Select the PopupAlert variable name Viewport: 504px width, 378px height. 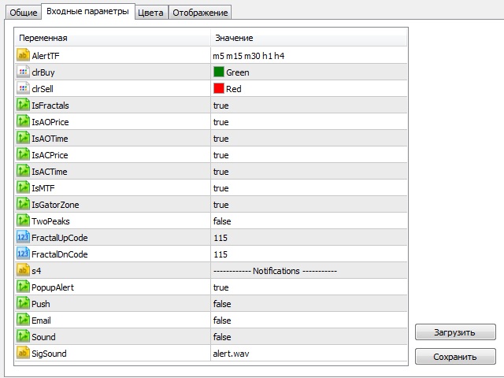(x=53, y=287)
